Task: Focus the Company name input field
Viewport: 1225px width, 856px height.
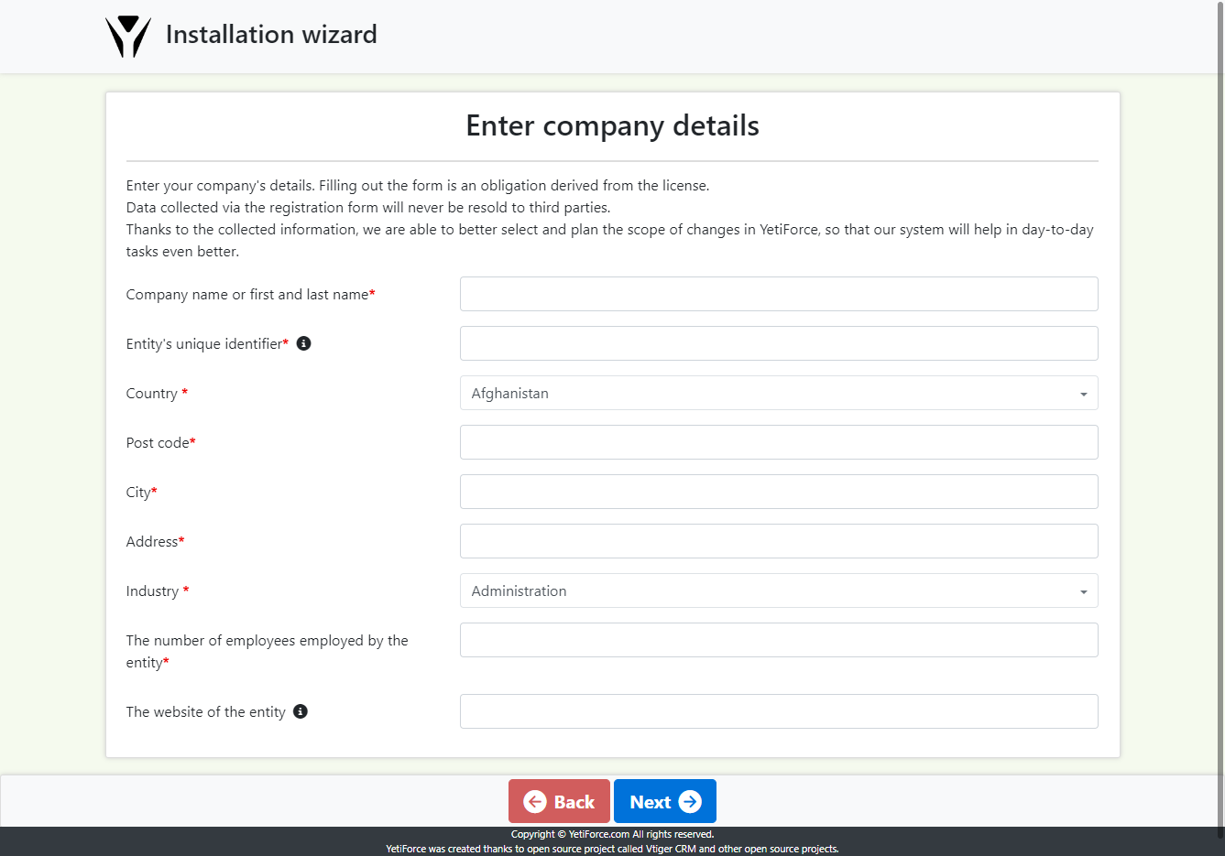Action: coord(778,294)
